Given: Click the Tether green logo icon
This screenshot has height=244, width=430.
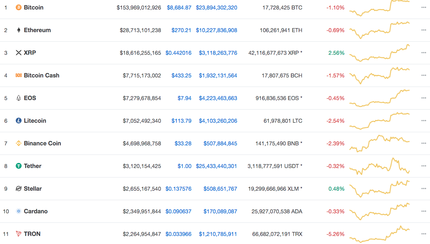Looking at the screenshot, I should [x=19, y=166].
